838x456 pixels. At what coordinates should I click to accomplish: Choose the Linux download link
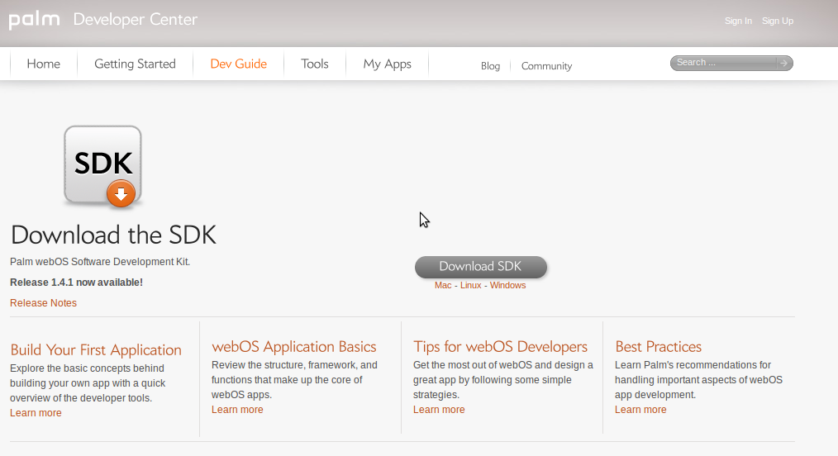(470, 285)
